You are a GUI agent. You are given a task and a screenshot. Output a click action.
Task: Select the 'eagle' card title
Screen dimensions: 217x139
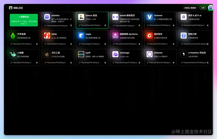pos(88,34)
